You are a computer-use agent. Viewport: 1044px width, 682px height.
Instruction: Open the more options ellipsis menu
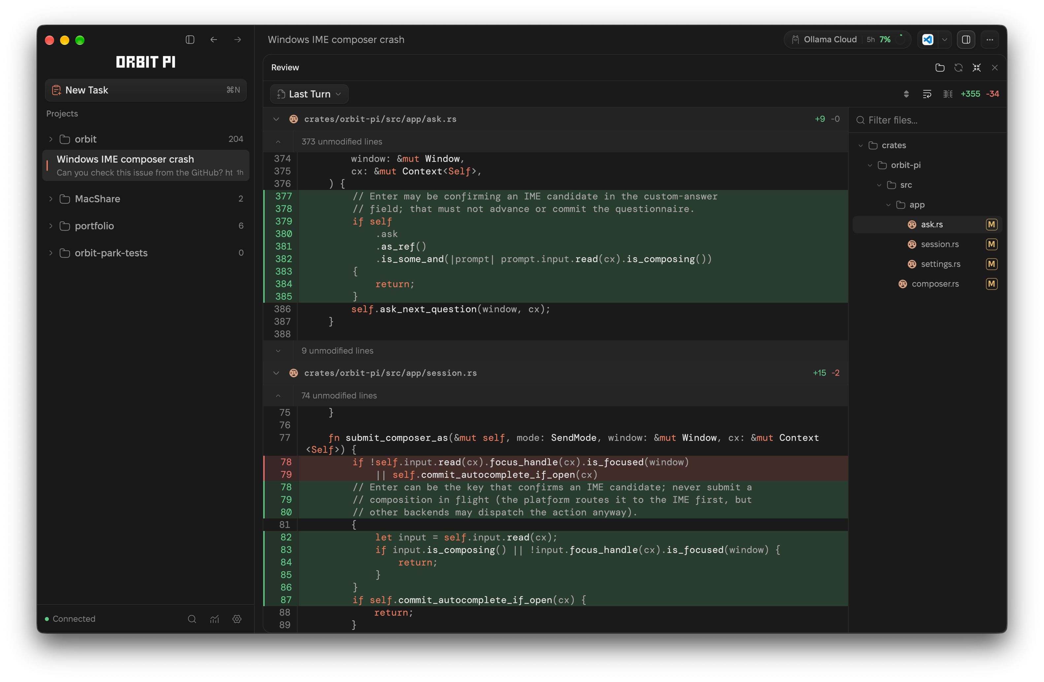point(990,40)
